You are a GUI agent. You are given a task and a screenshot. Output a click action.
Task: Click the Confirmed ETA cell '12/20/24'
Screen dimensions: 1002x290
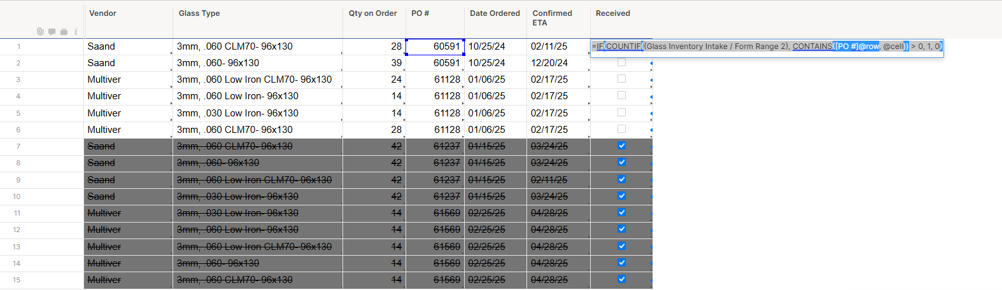click(x=559, y=63)
